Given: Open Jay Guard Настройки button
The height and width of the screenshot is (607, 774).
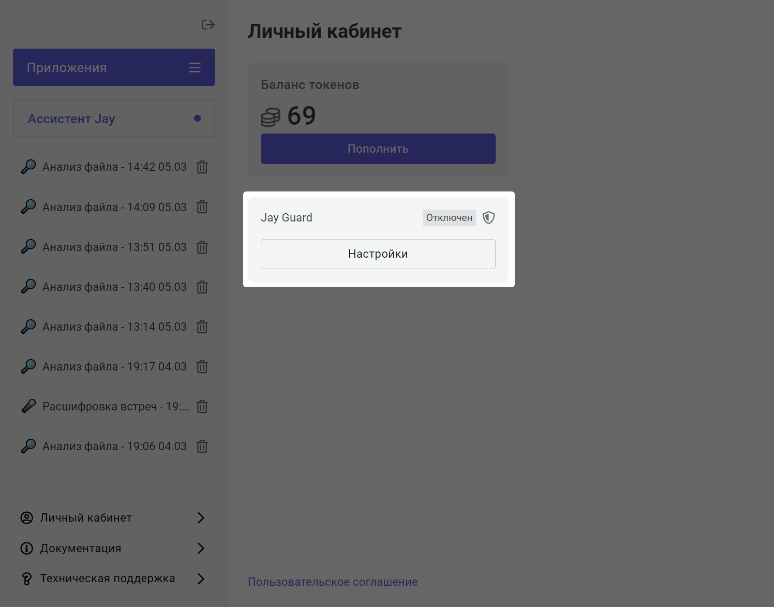Looking at the screenshot, I should coord(378,254).
